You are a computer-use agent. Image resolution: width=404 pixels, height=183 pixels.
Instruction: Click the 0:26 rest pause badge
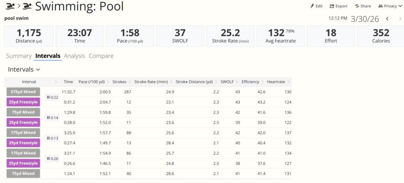[52, 159]
